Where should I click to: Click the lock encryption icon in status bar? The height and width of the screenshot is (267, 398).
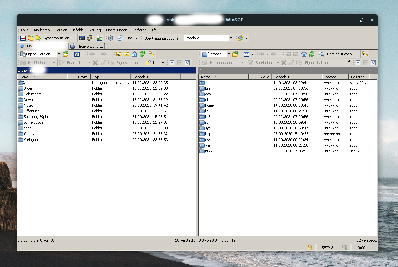pos(310,247)
